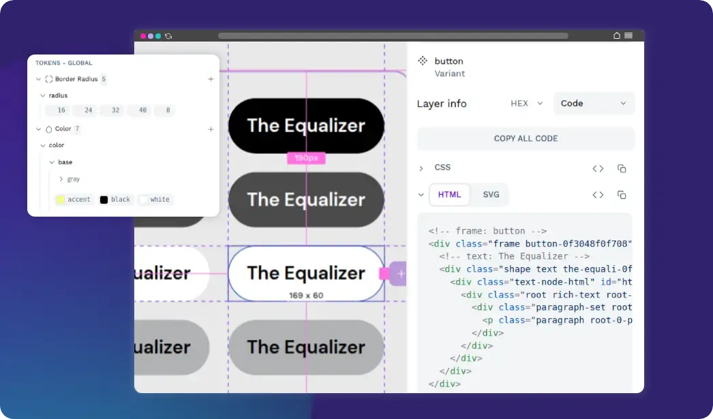Click the plus icon beside the Color section

211,129
